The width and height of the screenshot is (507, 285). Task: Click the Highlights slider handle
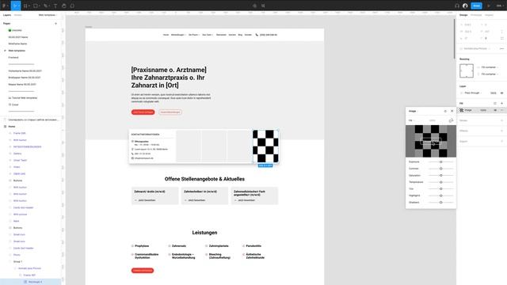(x=440, y=196)
